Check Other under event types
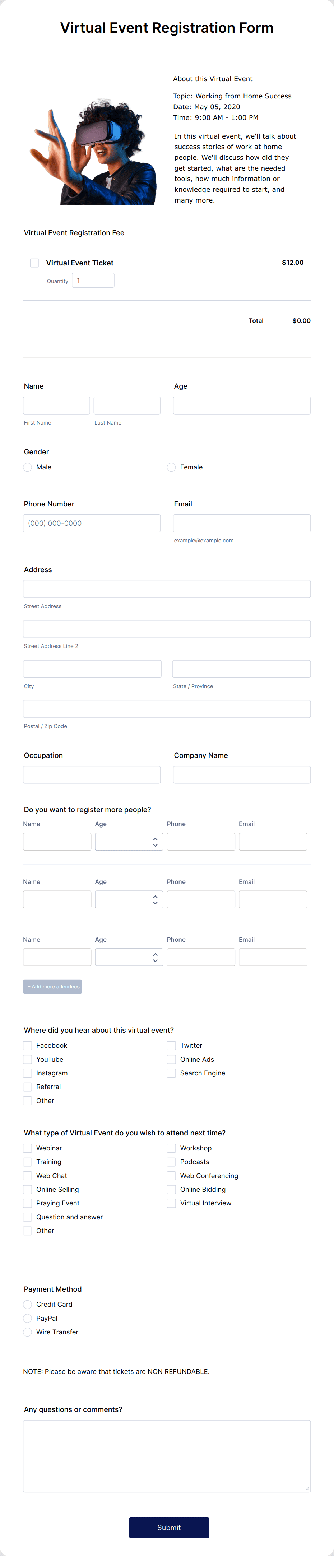This screenshot has width=334, height=1556. pos(27,1231)
